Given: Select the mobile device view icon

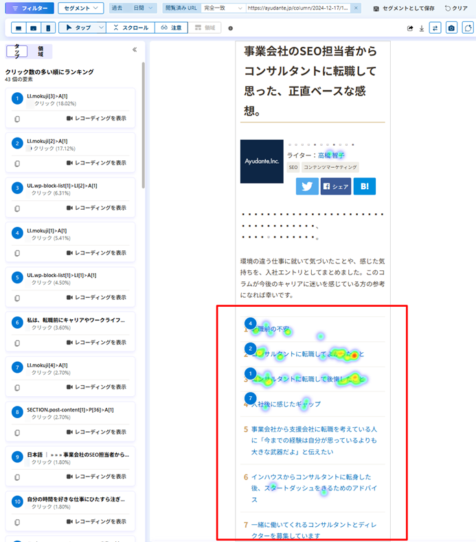Looking at the screenshot, I should click(48, 28).
